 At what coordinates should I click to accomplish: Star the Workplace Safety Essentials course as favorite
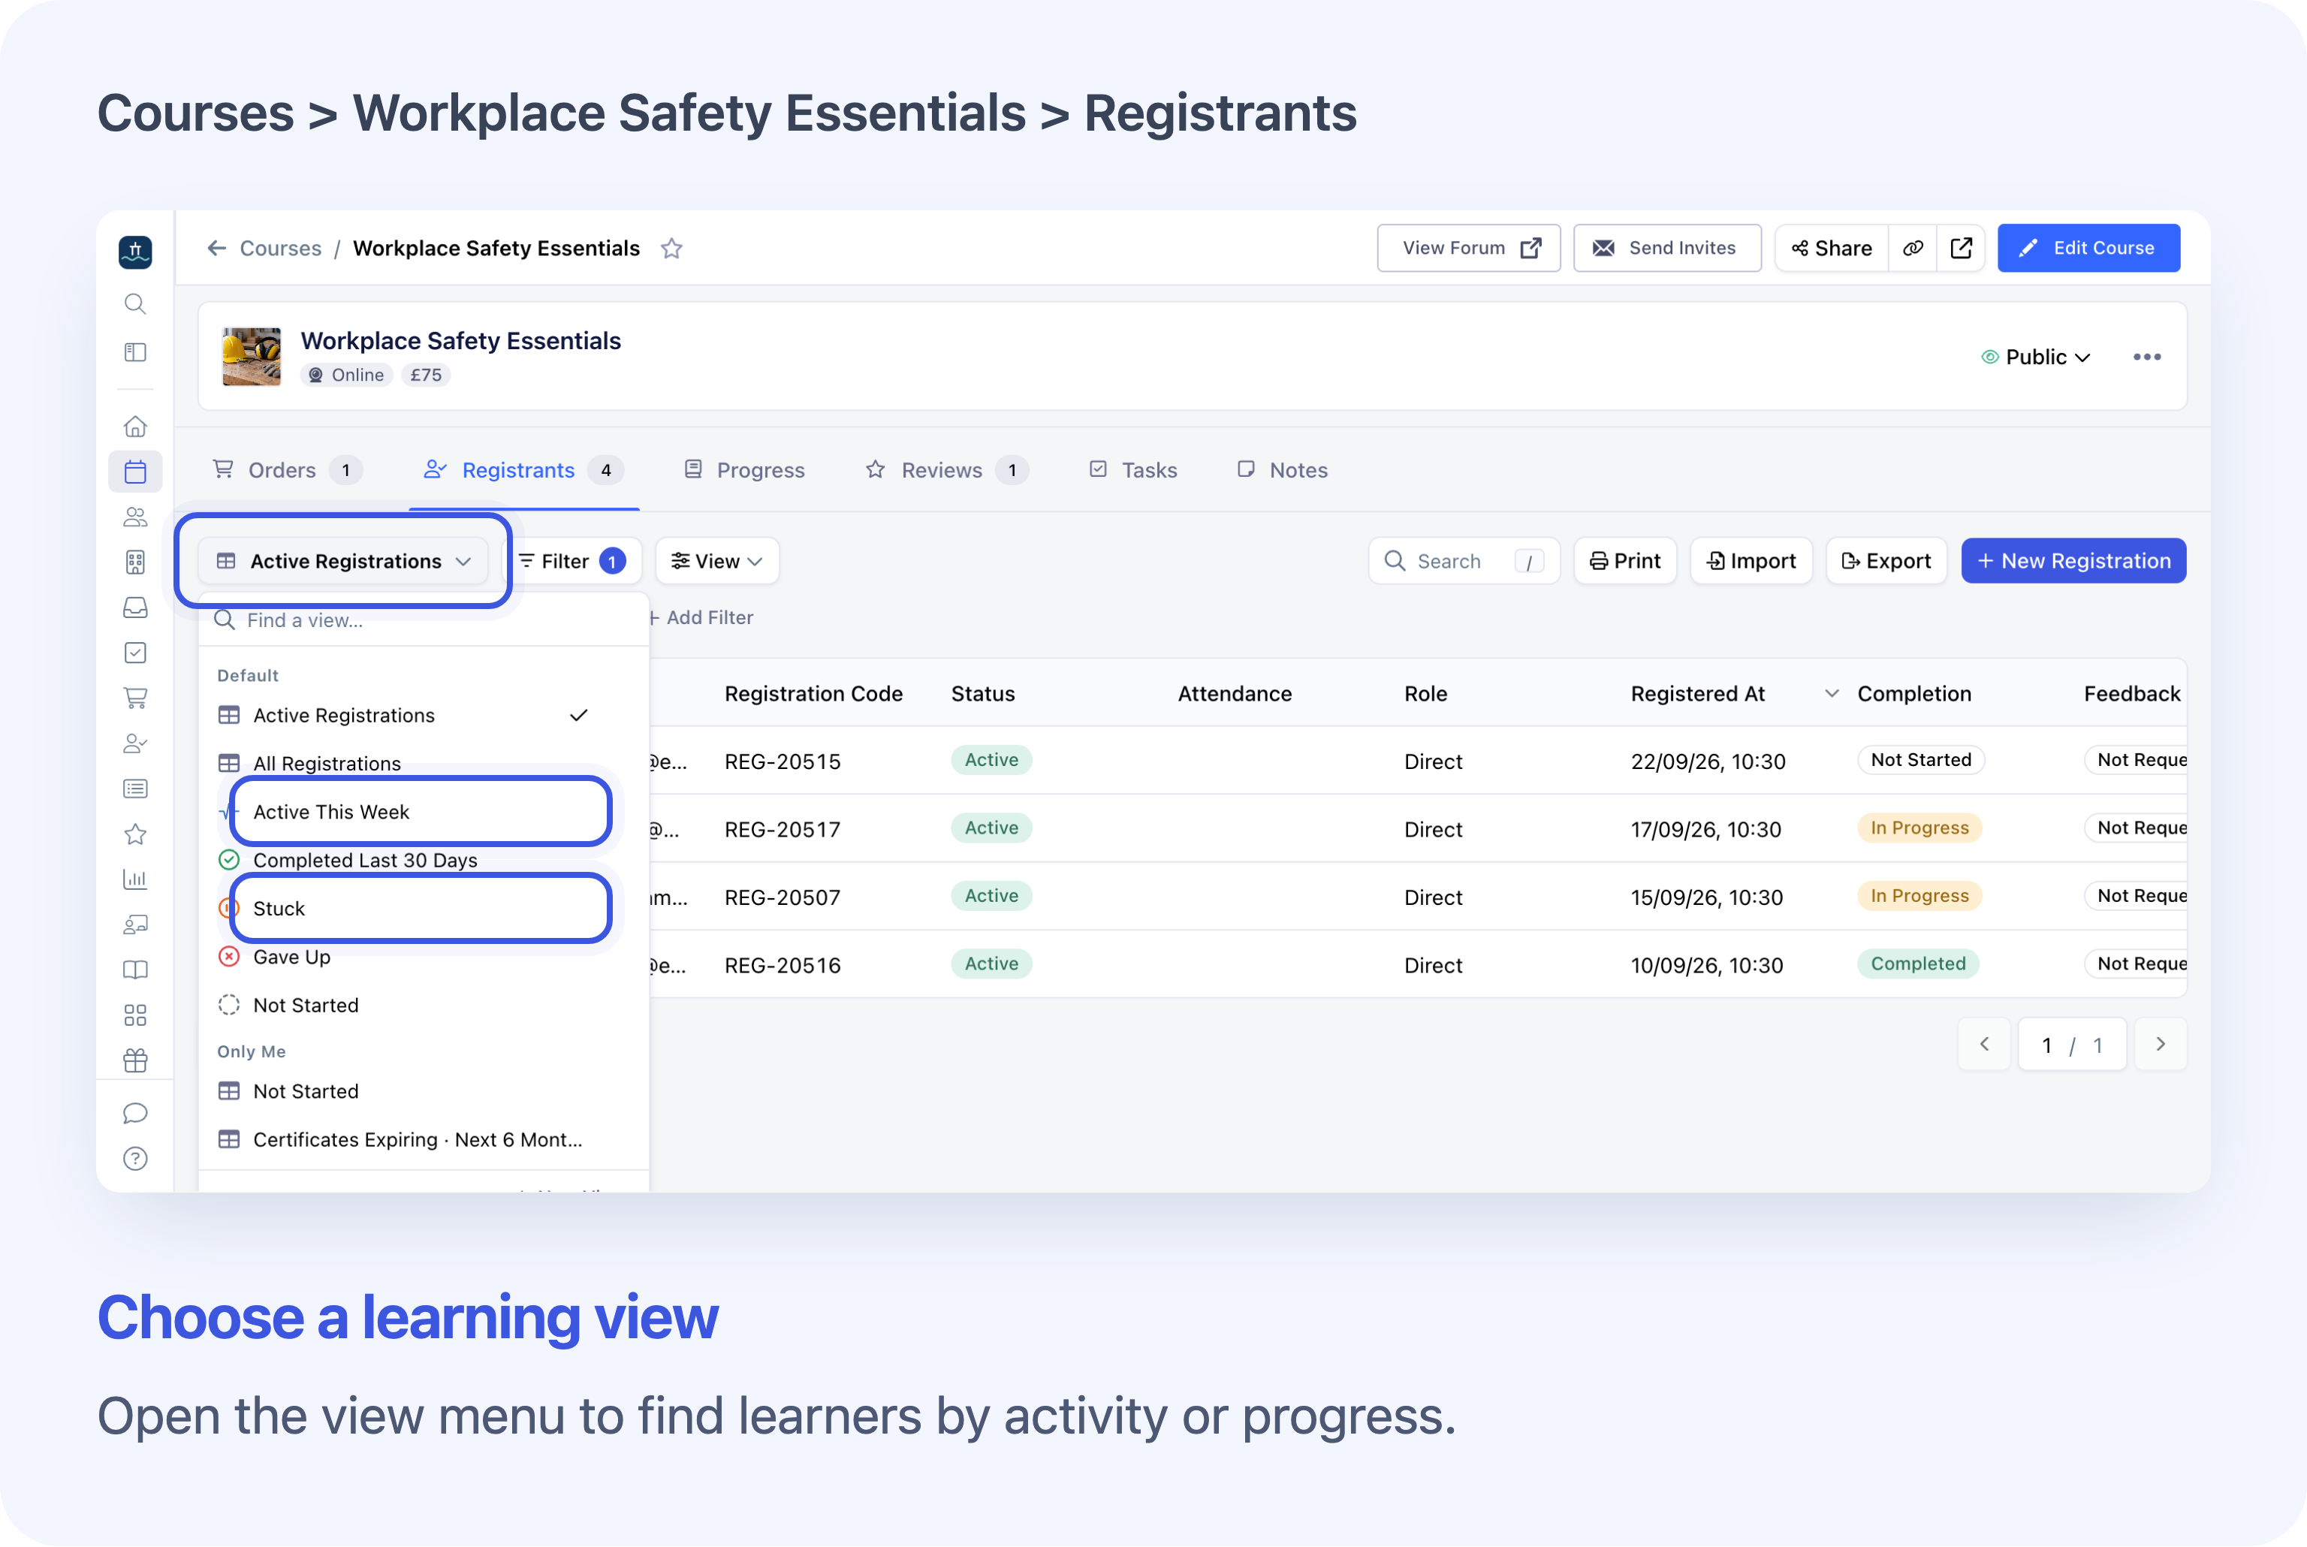[671, 249]
